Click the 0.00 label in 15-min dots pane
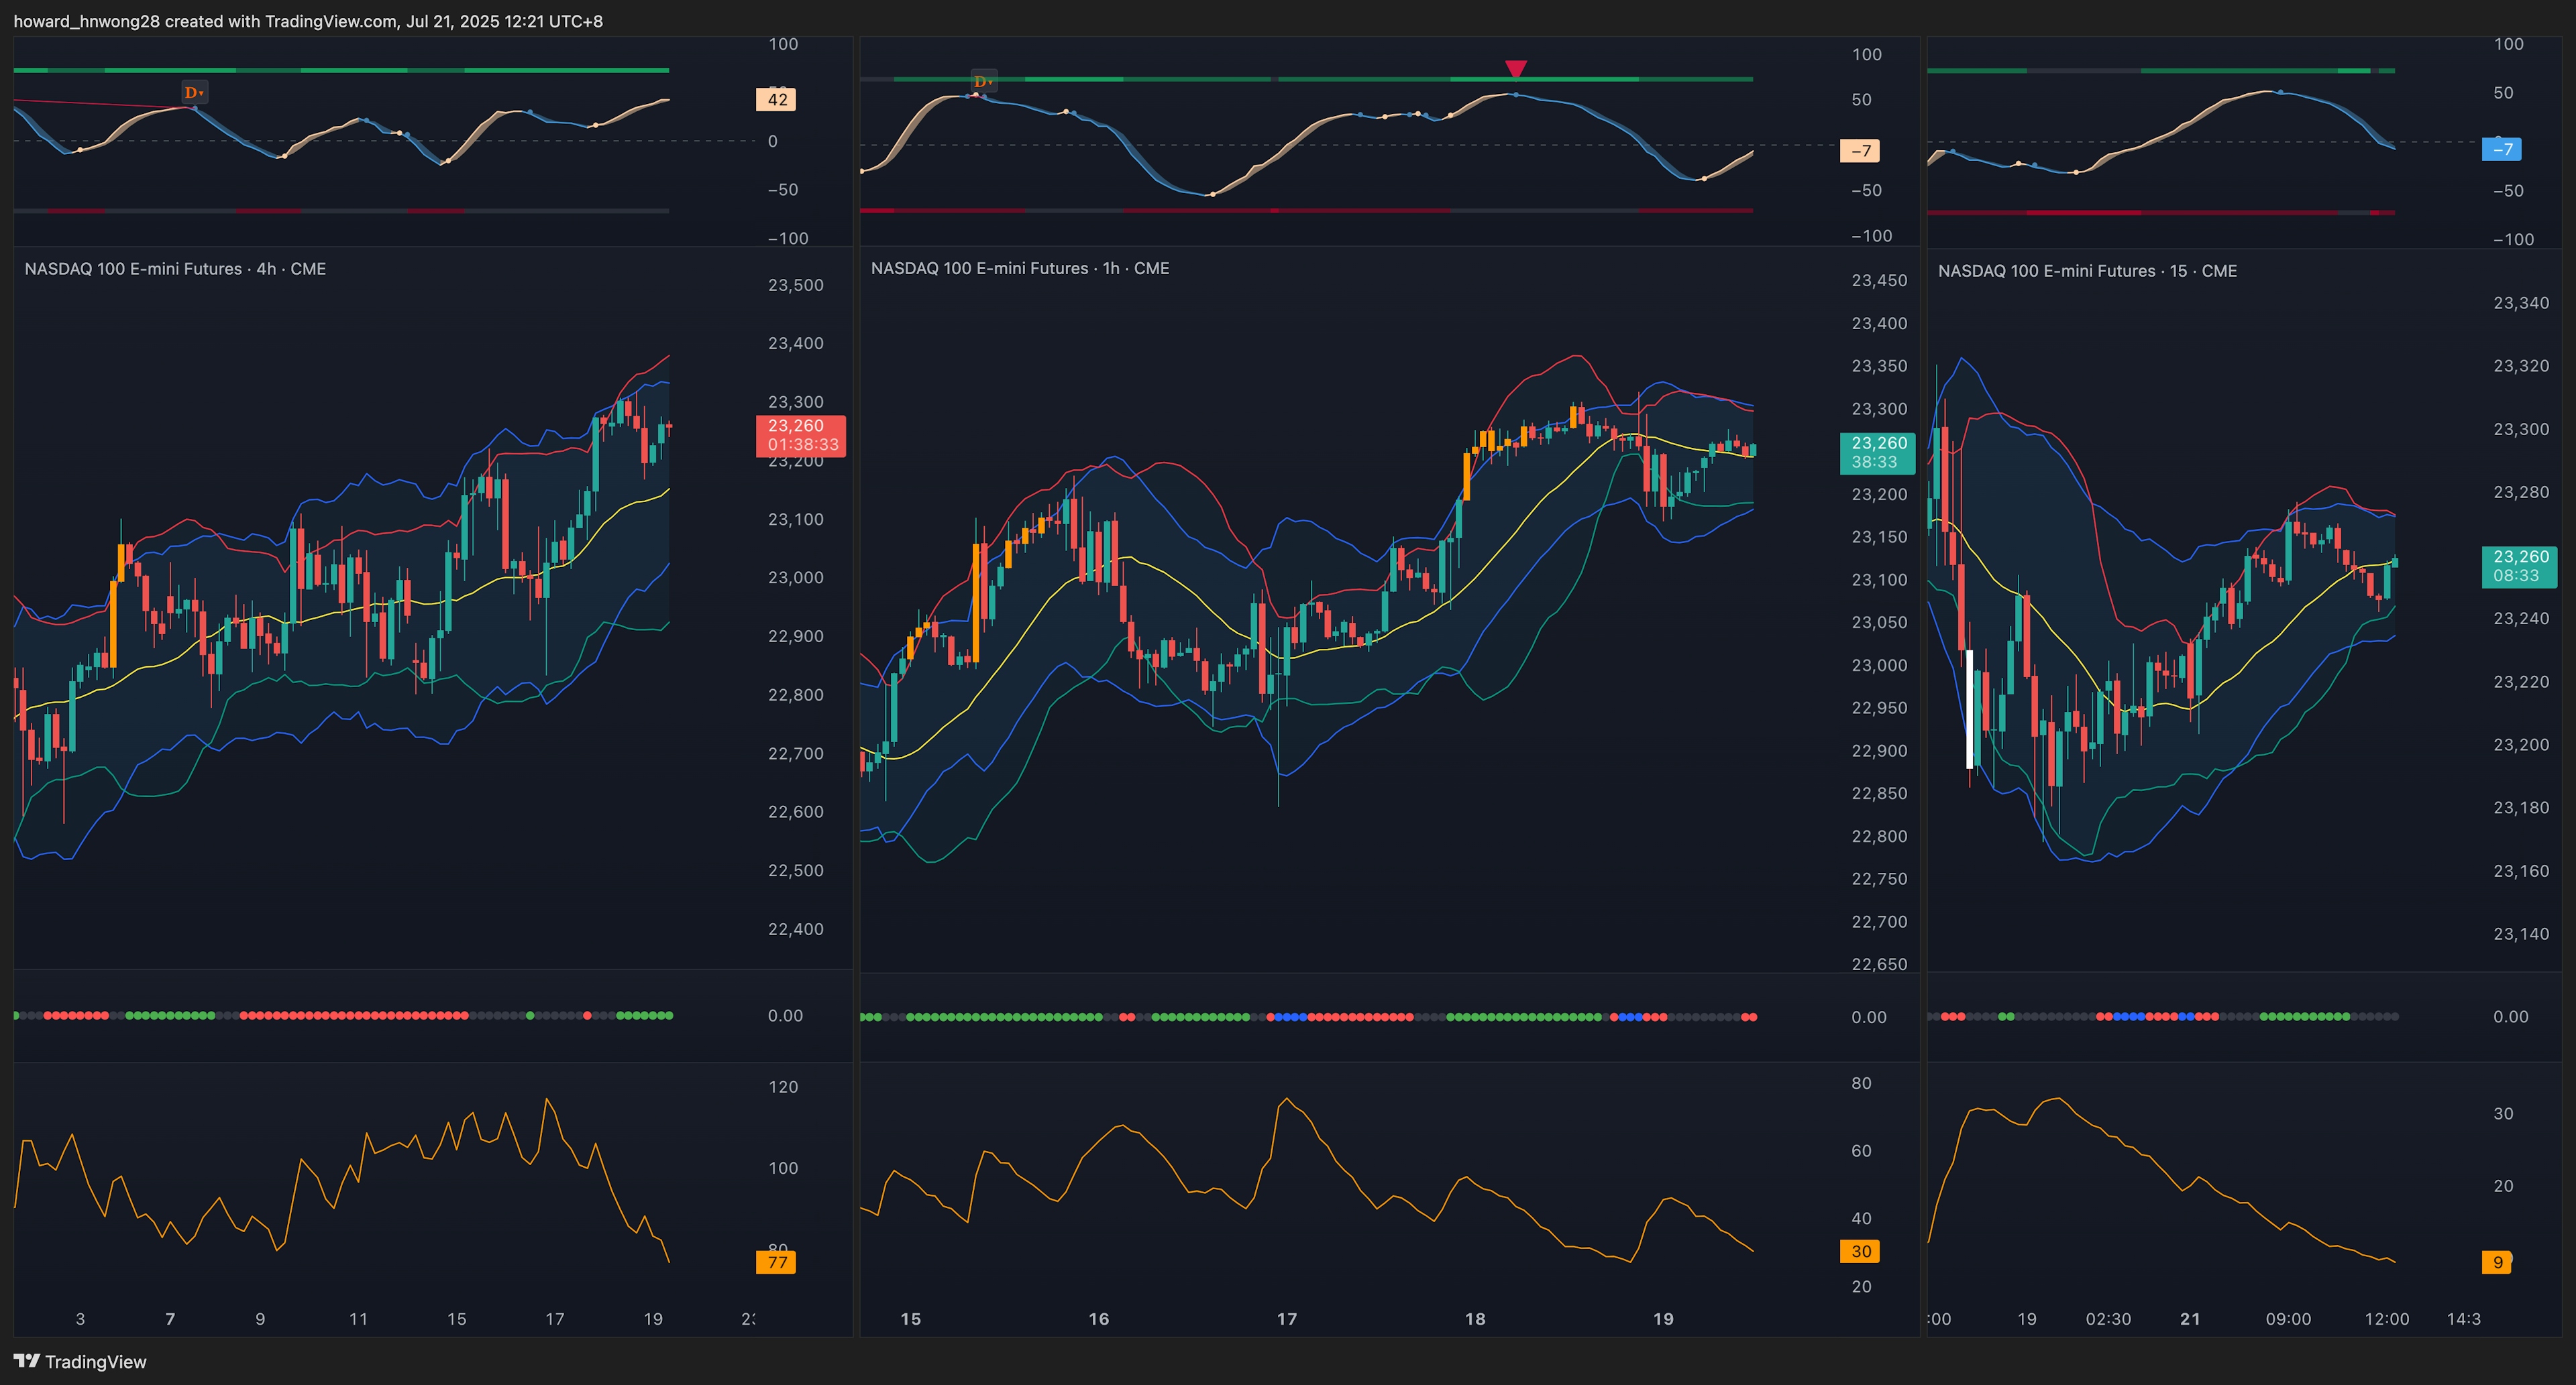This screenshot has height=1385, width=2576. 2511,1016
